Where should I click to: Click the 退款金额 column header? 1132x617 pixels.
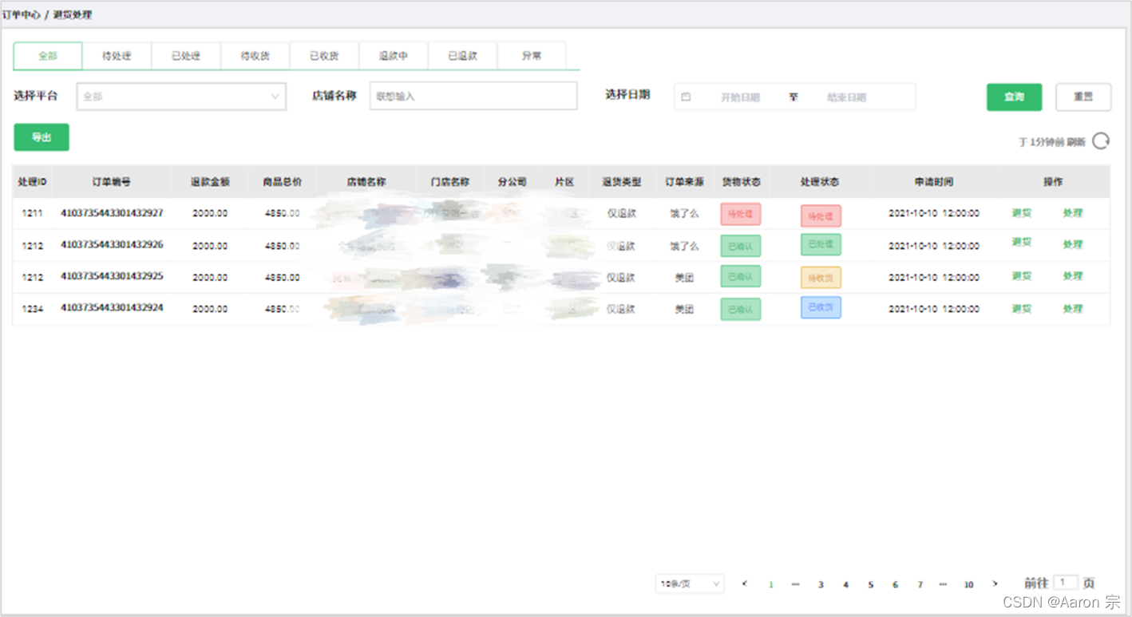(x=210, y=182)
